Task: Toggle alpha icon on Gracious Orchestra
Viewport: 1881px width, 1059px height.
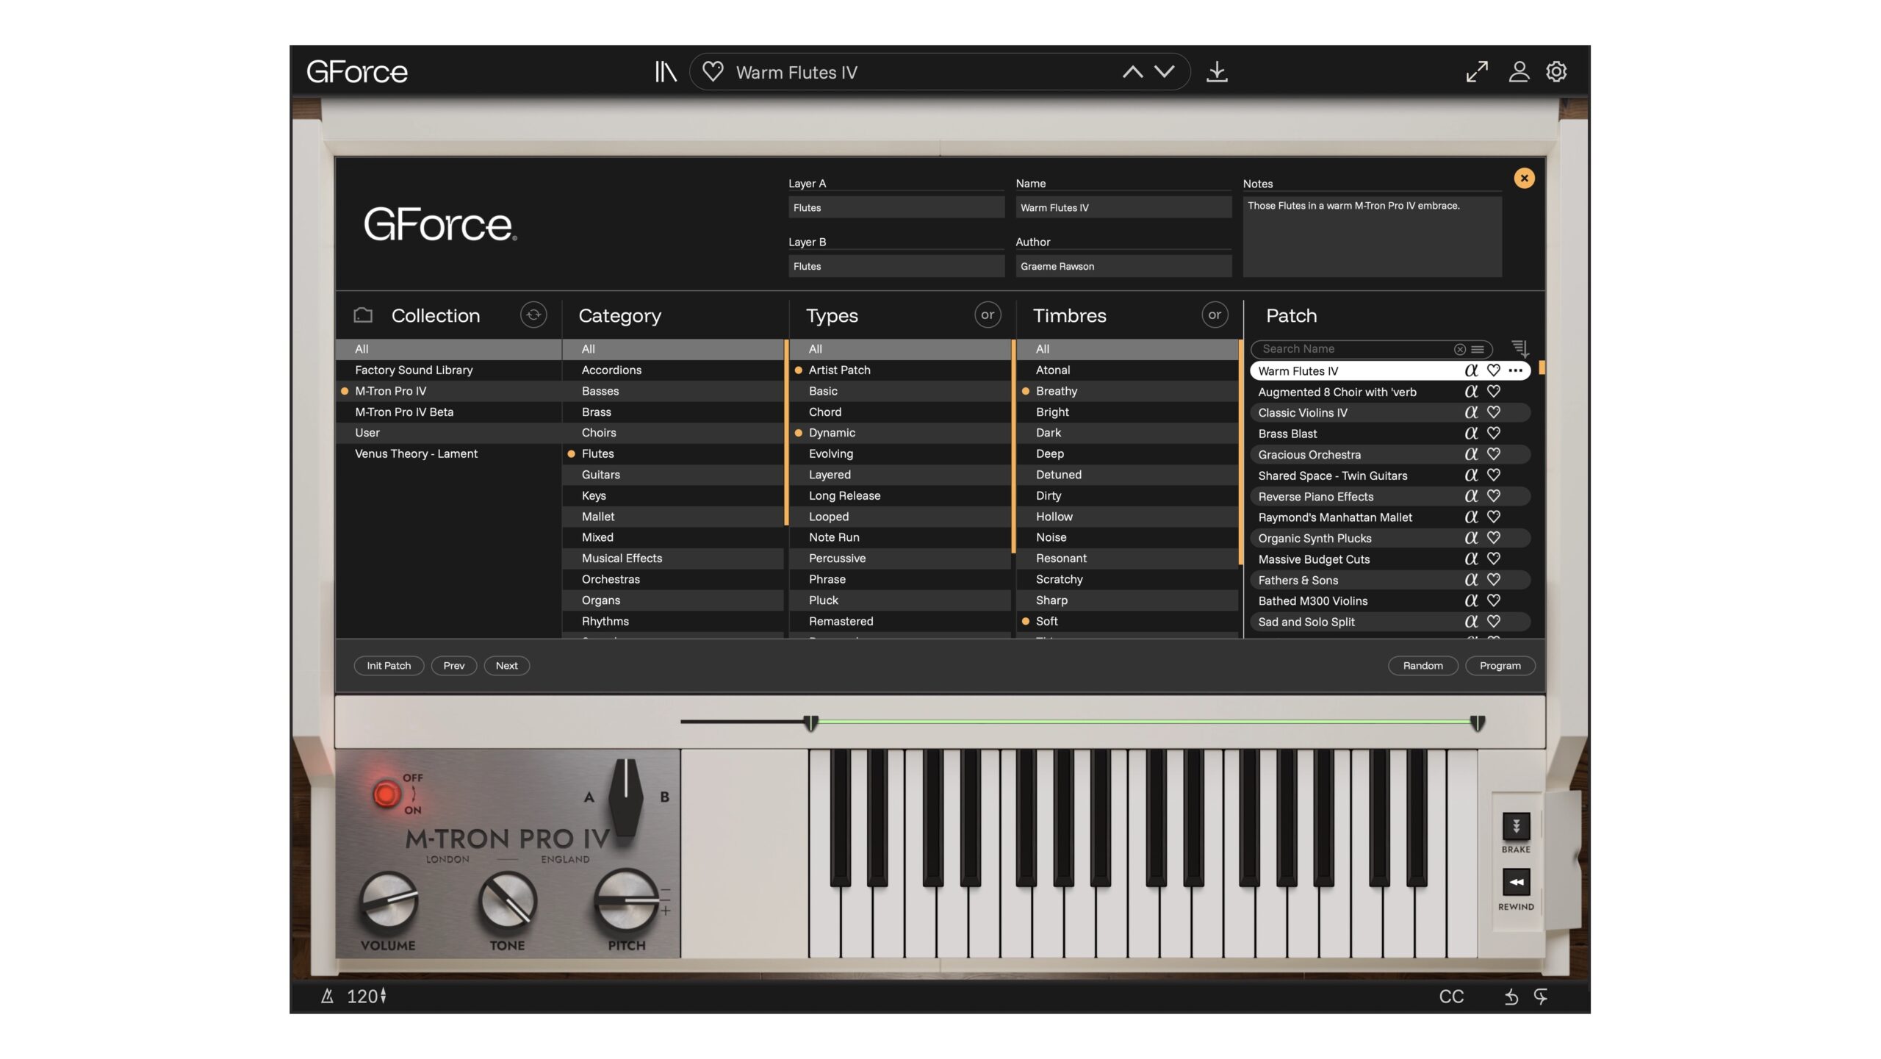Action: [x=1471, y=454]
